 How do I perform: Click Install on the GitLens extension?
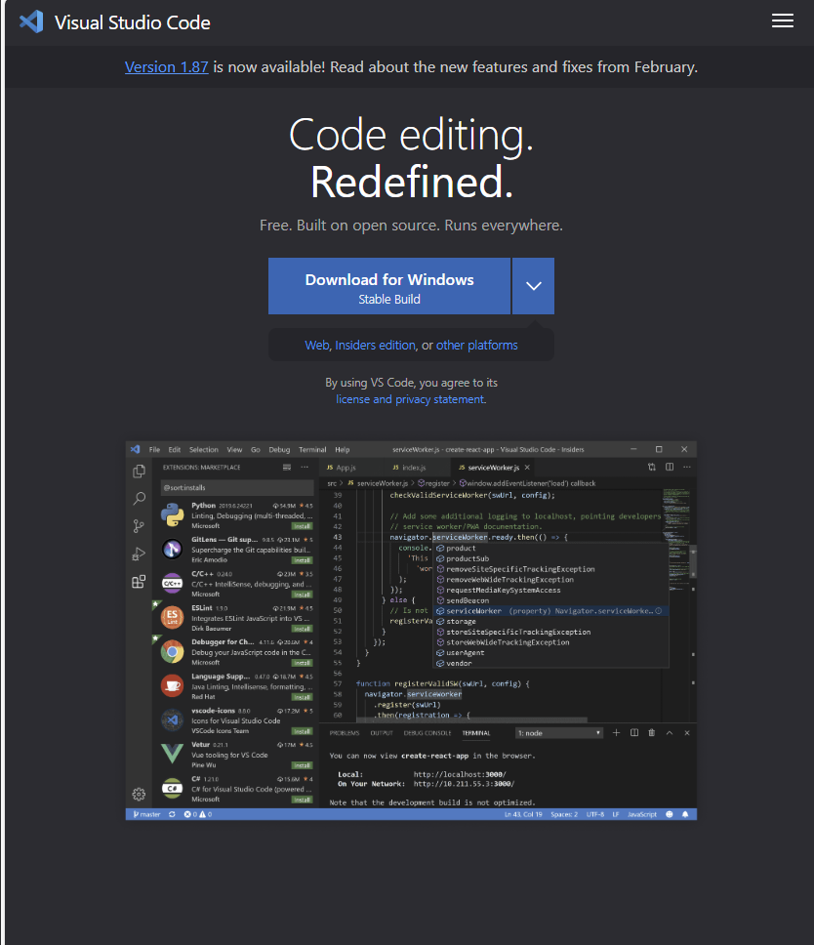pyautogui.click(x=302, y=560)
